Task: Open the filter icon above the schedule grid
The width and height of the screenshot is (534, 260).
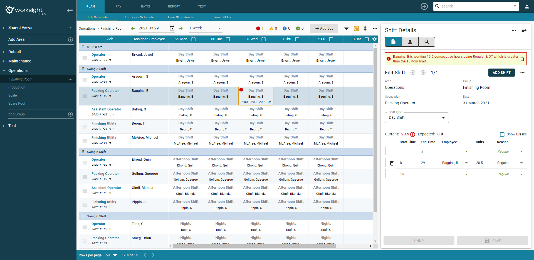Action: pos(346,28)
